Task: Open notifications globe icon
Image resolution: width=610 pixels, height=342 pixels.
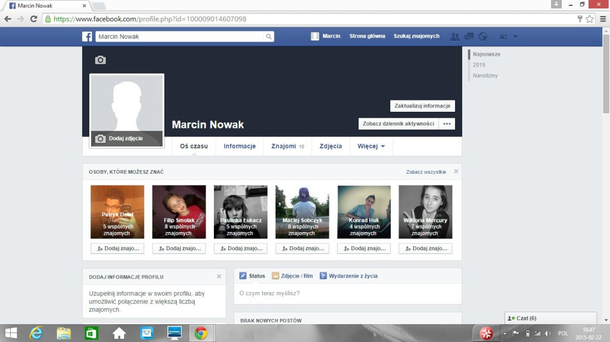Action: point(483,36)
